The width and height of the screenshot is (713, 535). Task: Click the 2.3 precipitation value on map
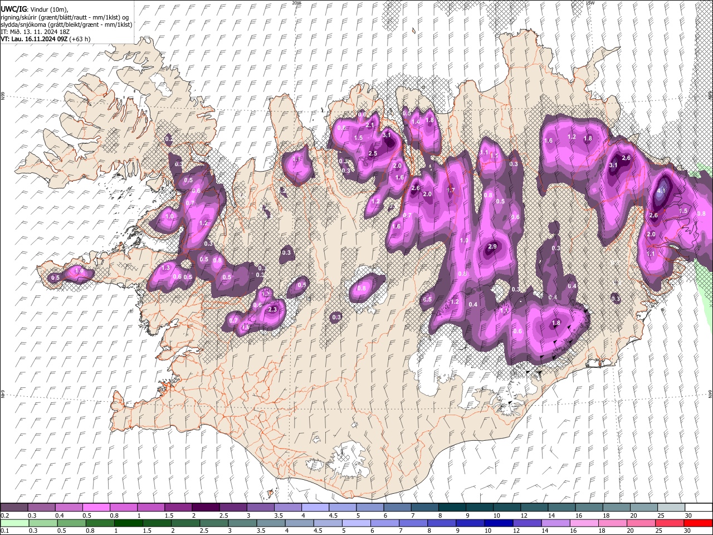(x=272, y=309)
